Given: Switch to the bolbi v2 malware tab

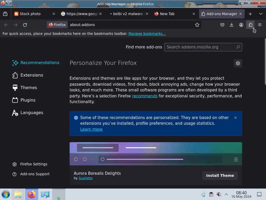Looking at the screenshot, I should coord(128,14).
